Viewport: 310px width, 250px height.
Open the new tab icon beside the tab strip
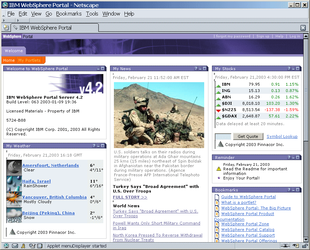pyautogui.click(x=6, y=28)
